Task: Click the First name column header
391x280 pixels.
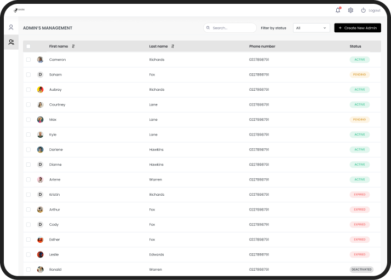Action: 59,46
